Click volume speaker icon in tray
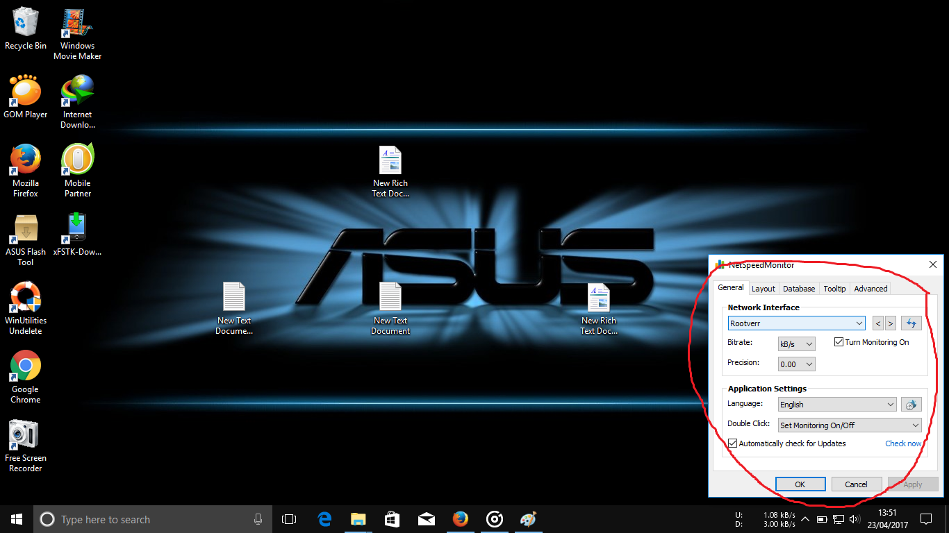 point(855,519)
